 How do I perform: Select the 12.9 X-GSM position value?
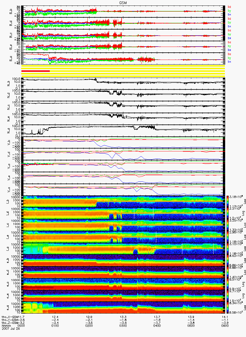coord(89,317)
